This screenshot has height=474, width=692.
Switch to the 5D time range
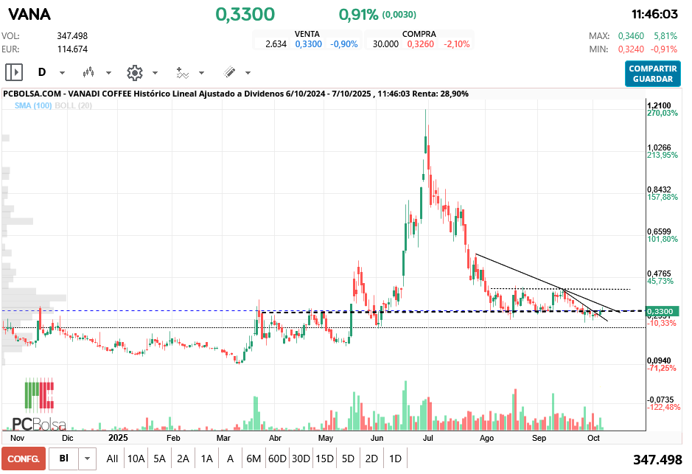tap(348, 459)
